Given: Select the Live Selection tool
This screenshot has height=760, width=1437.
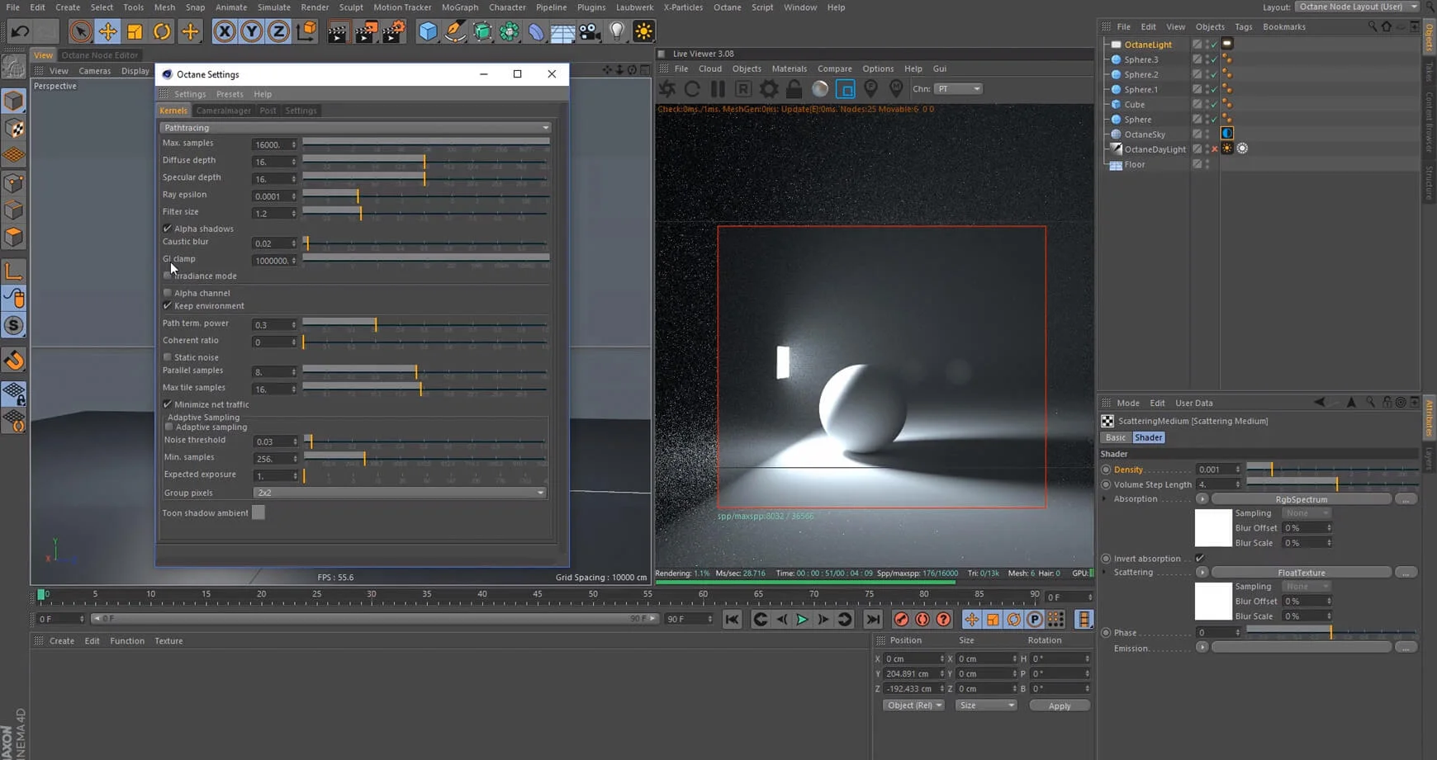Looking at the screenshot, I should (x=80, y=31).
